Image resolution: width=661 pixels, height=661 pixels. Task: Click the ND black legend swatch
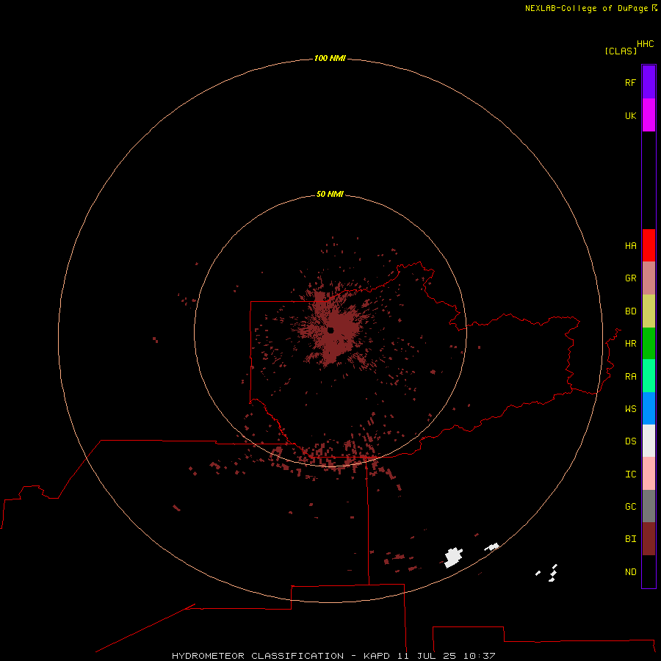pos(649,571)
